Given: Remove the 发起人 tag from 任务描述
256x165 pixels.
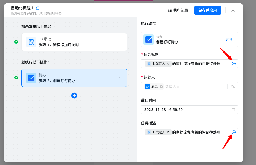Looking at the screenshot, I should coord(168,132).
